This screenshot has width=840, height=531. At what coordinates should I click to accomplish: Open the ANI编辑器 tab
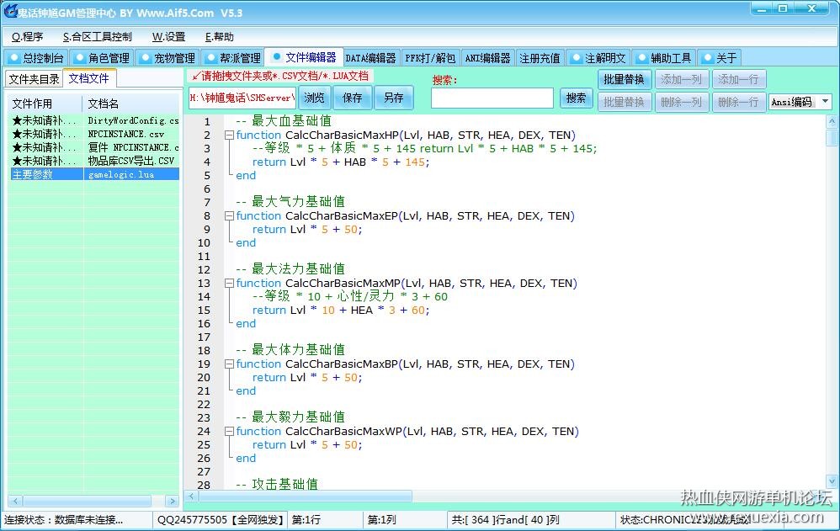(x=487, y=58)
